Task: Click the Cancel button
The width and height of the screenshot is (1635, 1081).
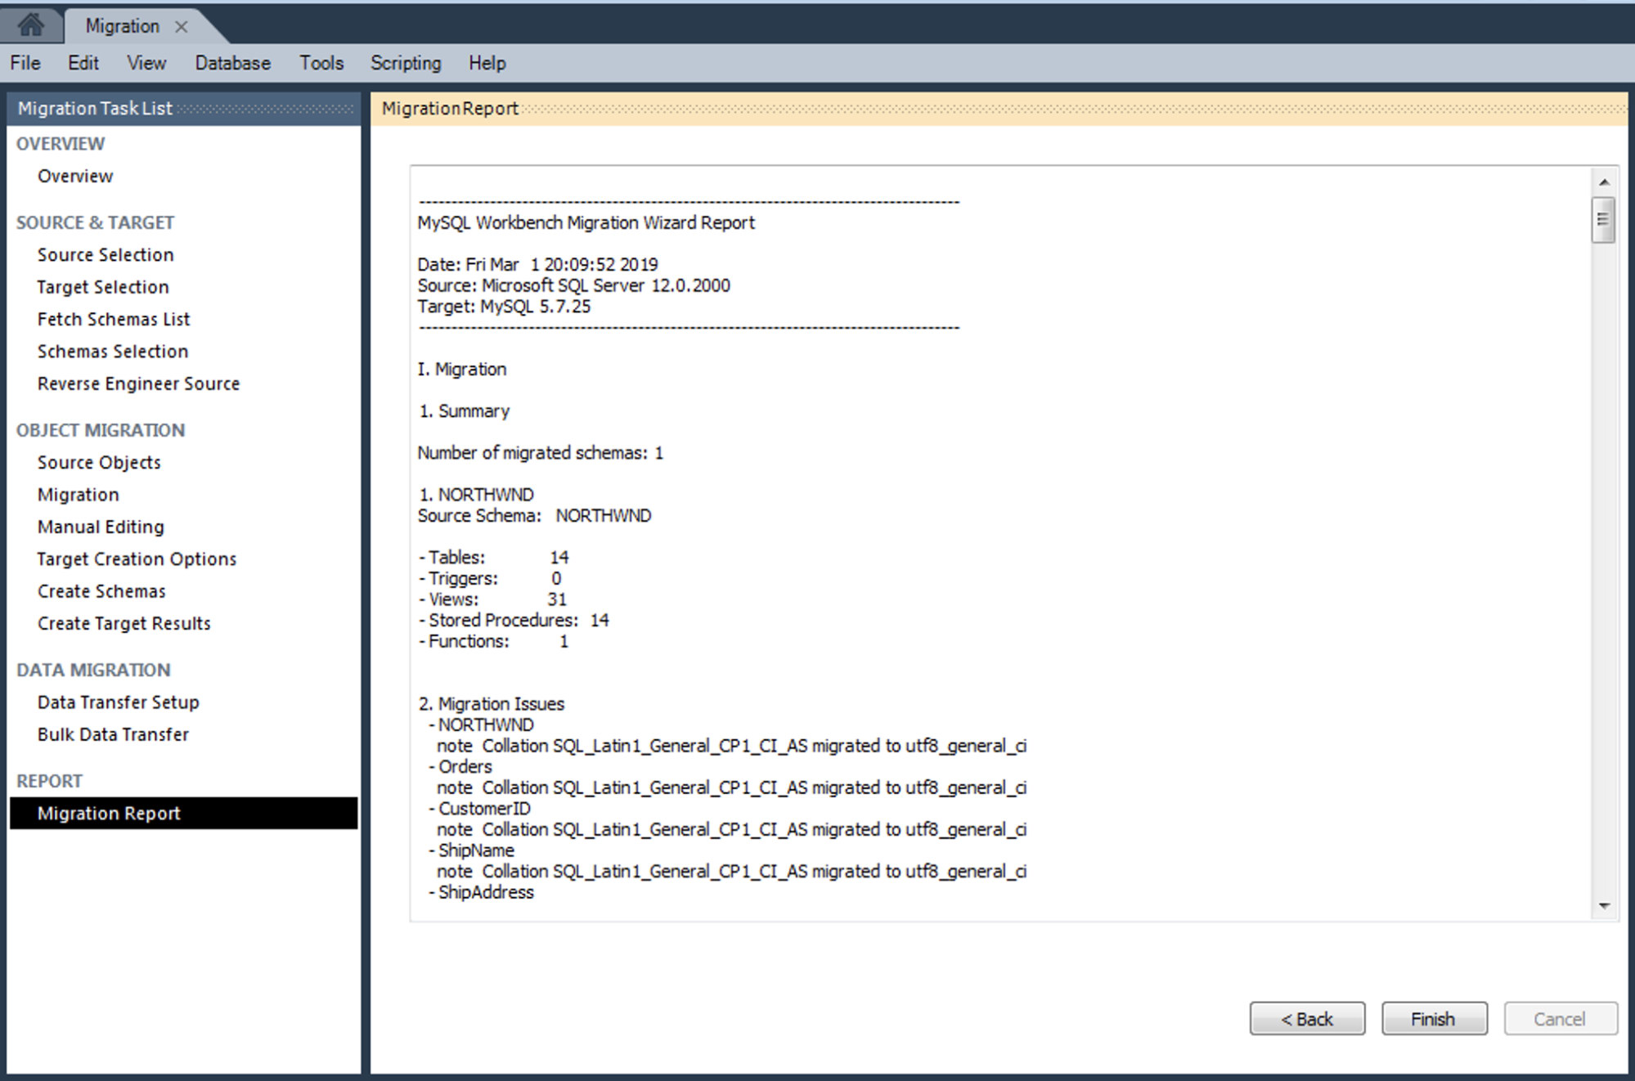Action: 1560,1019
